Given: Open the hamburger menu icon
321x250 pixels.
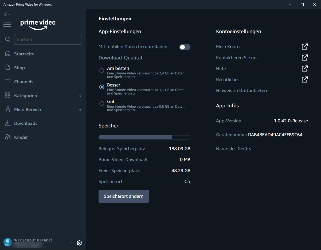Looking at the screenshot, I should click(x=7, y=24).
